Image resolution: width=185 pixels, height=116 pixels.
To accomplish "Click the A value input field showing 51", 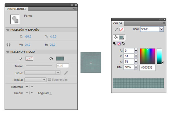I will (x=129, y=62).
